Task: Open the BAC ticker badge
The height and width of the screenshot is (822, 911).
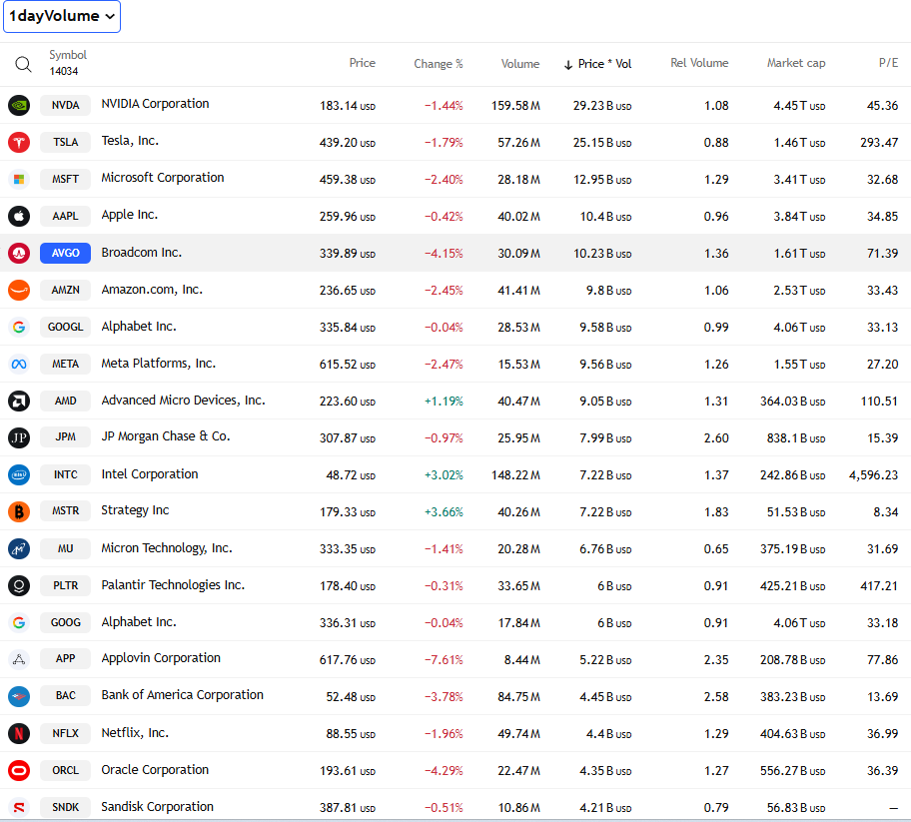Action: [66, 695]
